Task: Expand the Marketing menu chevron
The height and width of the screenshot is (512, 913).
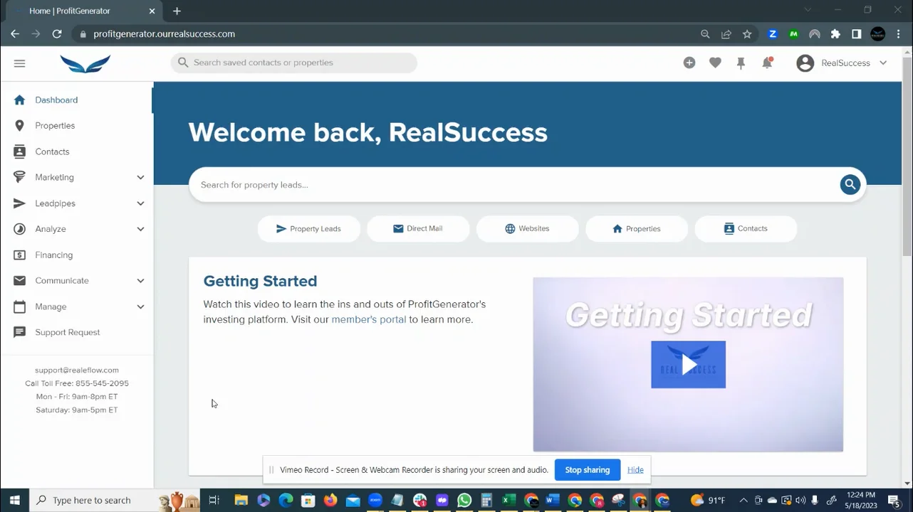Action: 140,178
